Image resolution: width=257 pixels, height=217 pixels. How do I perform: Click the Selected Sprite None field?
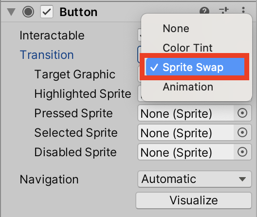[186, 133]
